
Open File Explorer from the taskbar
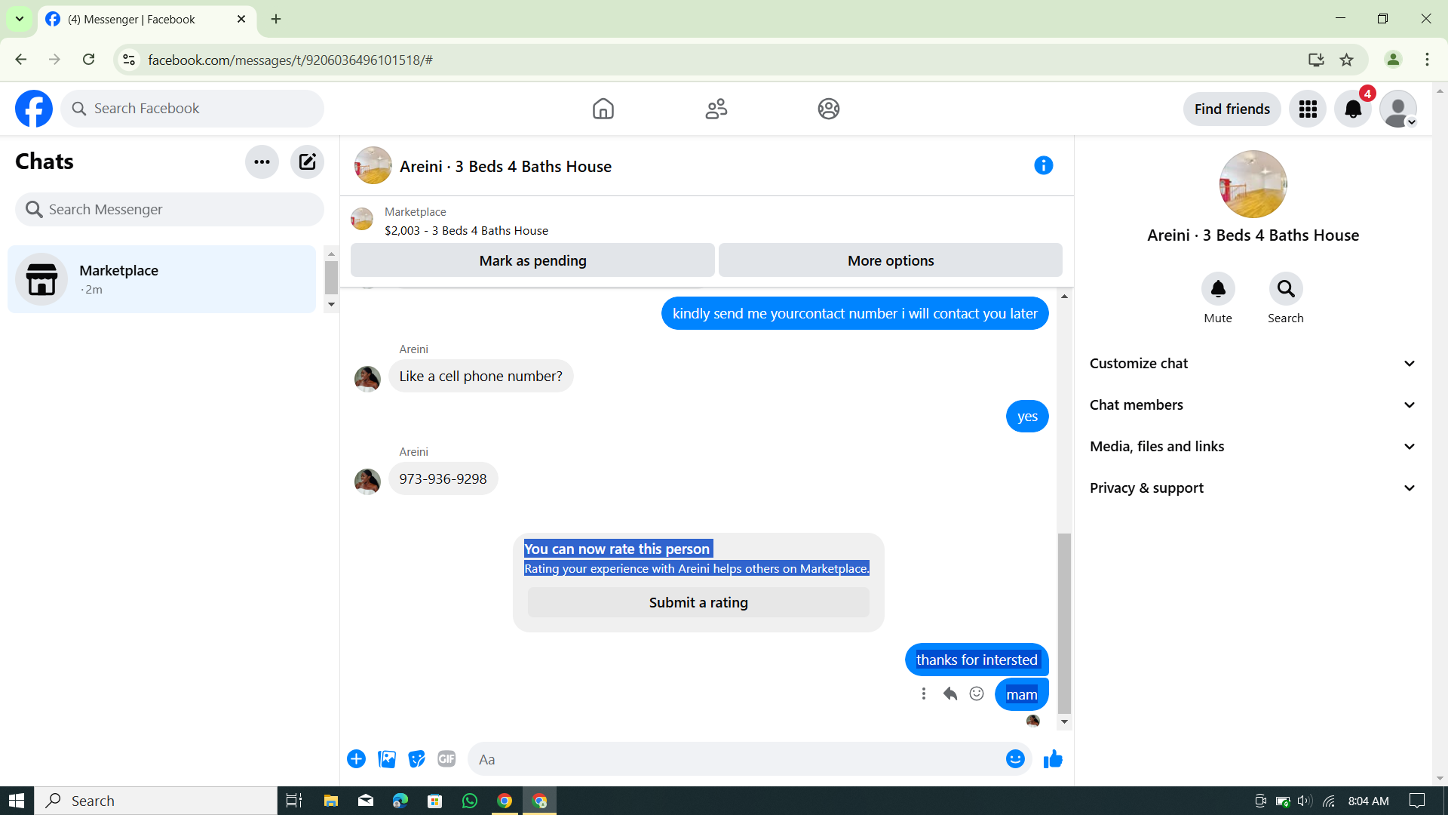pyautogui.click(x=330, y=801)
